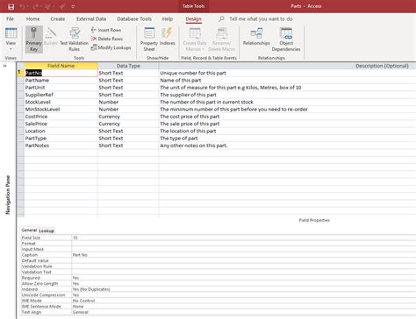
Task: Click Delete Rows in Tools group
Action: coord(107,39)
